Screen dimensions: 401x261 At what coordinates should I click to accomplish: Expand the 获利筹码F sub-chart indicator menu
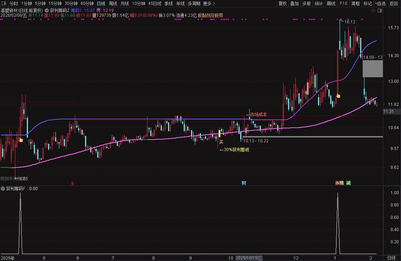[x=3, y=189]
